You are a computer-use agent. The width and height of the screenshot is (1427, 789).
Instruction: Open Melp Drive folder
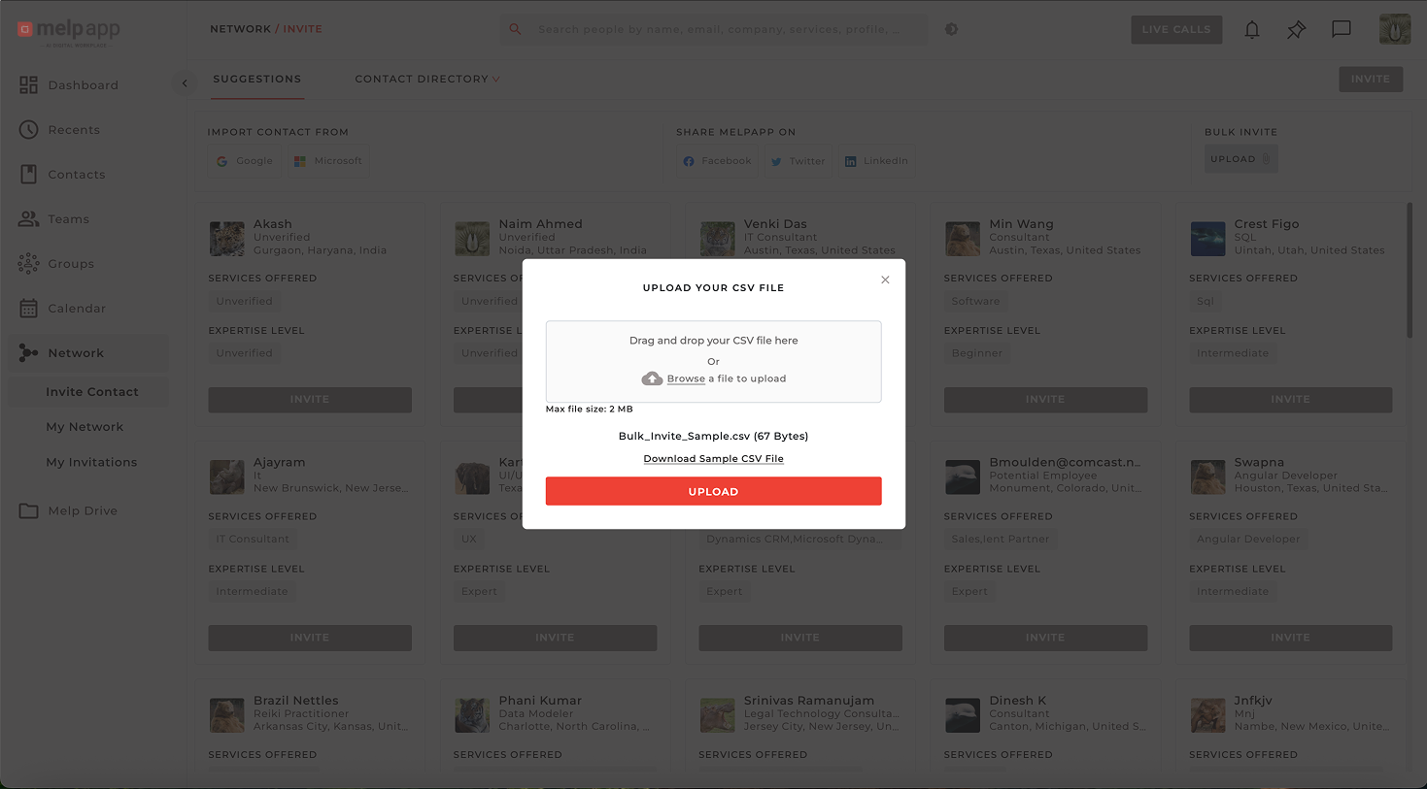click(x=83, y=511)
